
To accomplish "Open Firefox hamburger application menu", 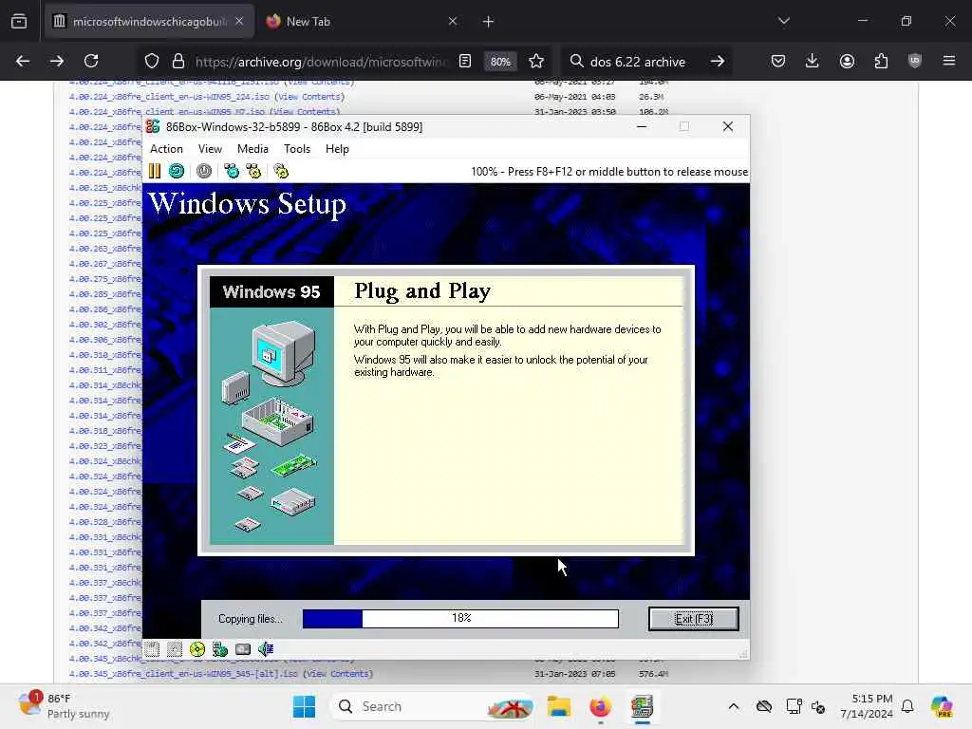I will point(949,62).
